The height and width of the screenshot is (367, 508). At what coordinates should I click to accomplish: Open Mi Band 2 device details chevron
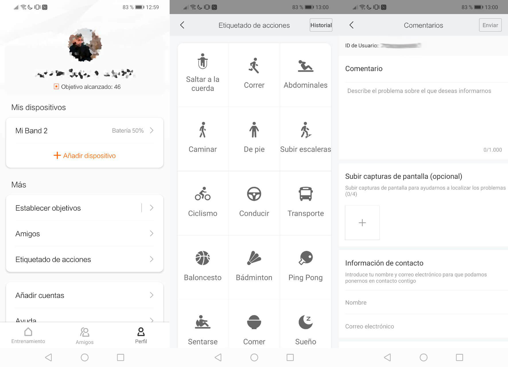(152, 130)
